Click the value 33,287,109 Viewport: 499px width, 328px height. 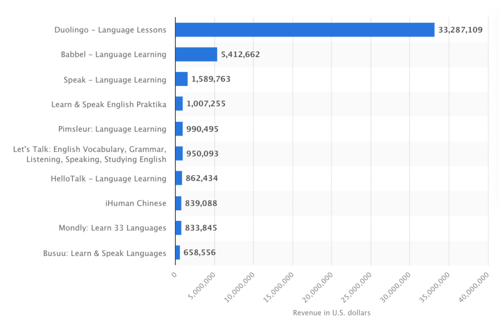[461, 30]
